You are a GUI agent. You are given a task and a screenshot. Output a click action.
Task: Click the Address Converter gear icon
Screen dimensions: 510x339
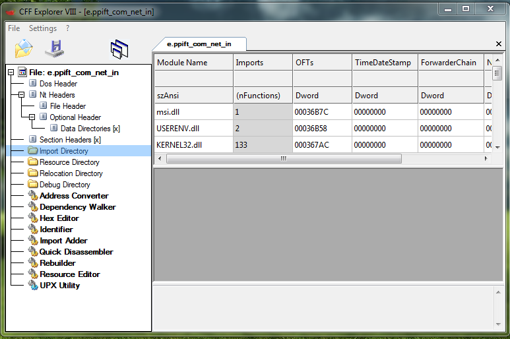(x=33, y=196)
